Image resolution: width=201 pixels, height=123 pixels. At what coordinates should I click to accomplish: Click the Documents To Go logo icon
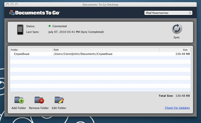(x=12, y=13)
